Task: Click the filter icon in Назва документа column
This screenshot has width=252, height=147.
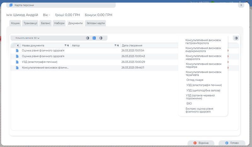Action: pyautogui.click(x=65, y=46)
